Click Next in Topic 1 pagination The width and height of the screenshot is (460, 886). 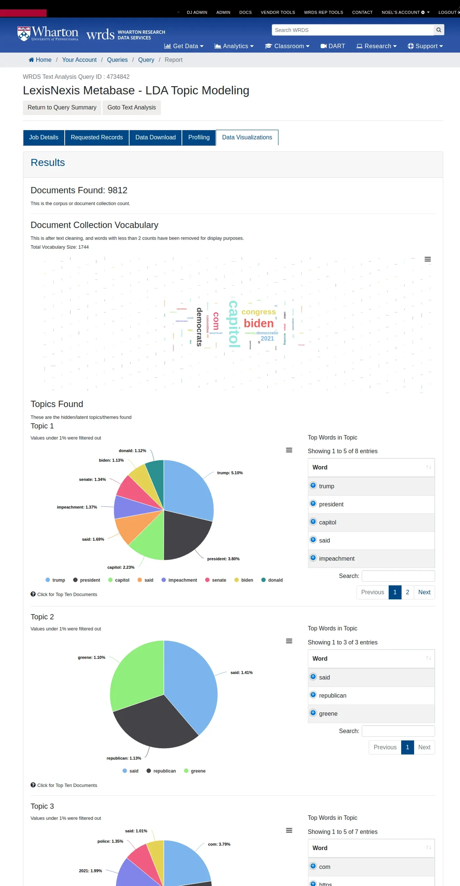(x=424, y=592)
